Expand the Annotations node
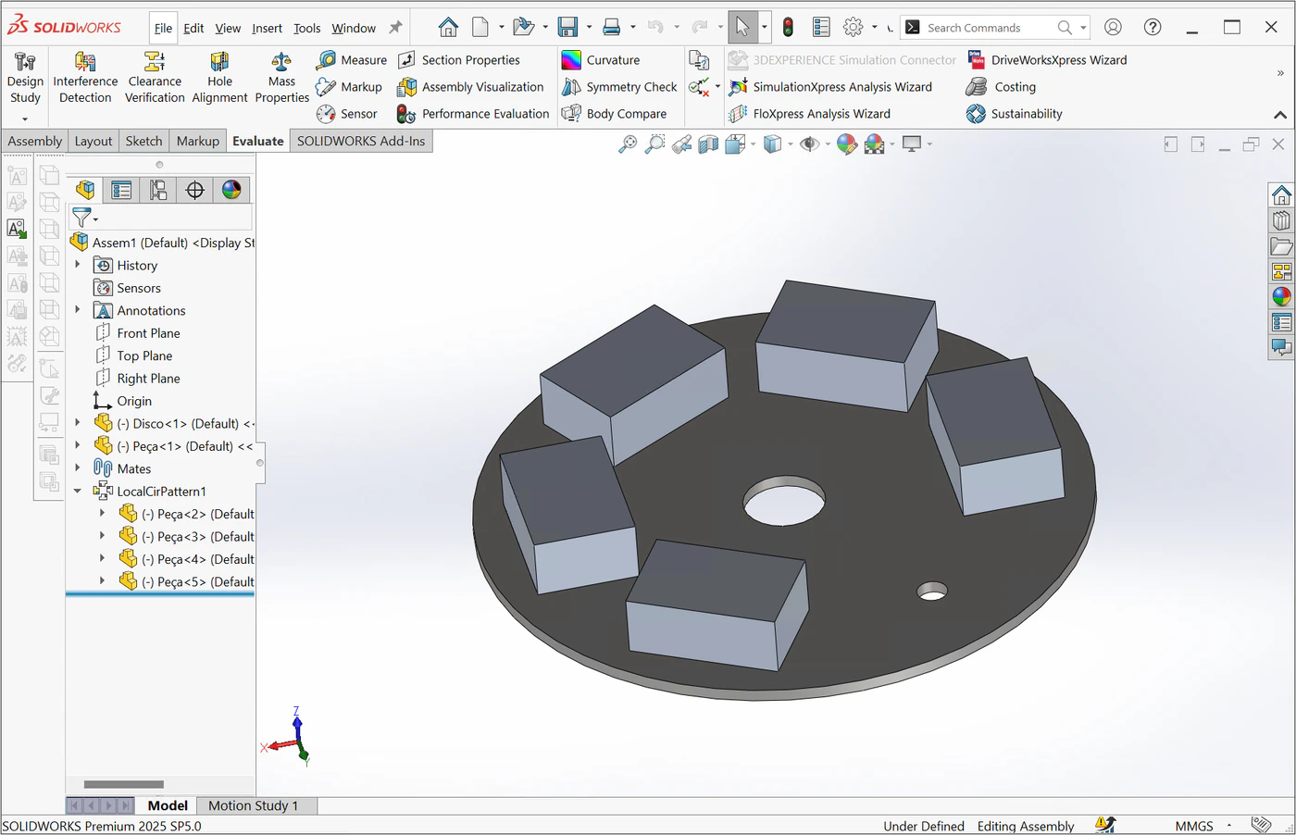1296x835 pixels. 78,310
